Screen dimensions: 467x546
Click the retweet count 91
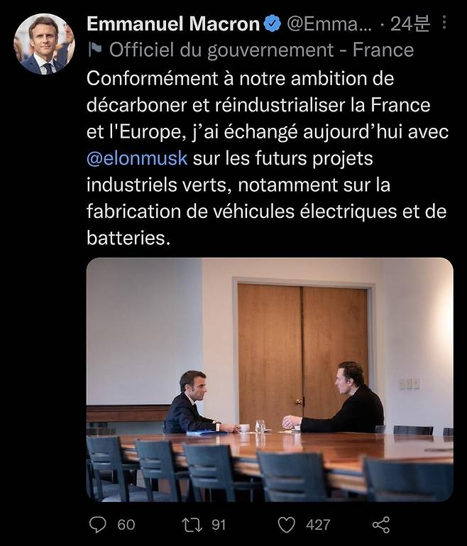pos(218,525)
